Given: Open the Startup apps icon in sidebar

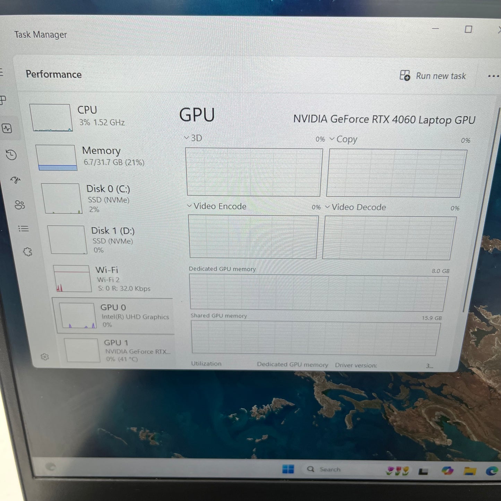Looking at the screenshot, I should 16,180.
